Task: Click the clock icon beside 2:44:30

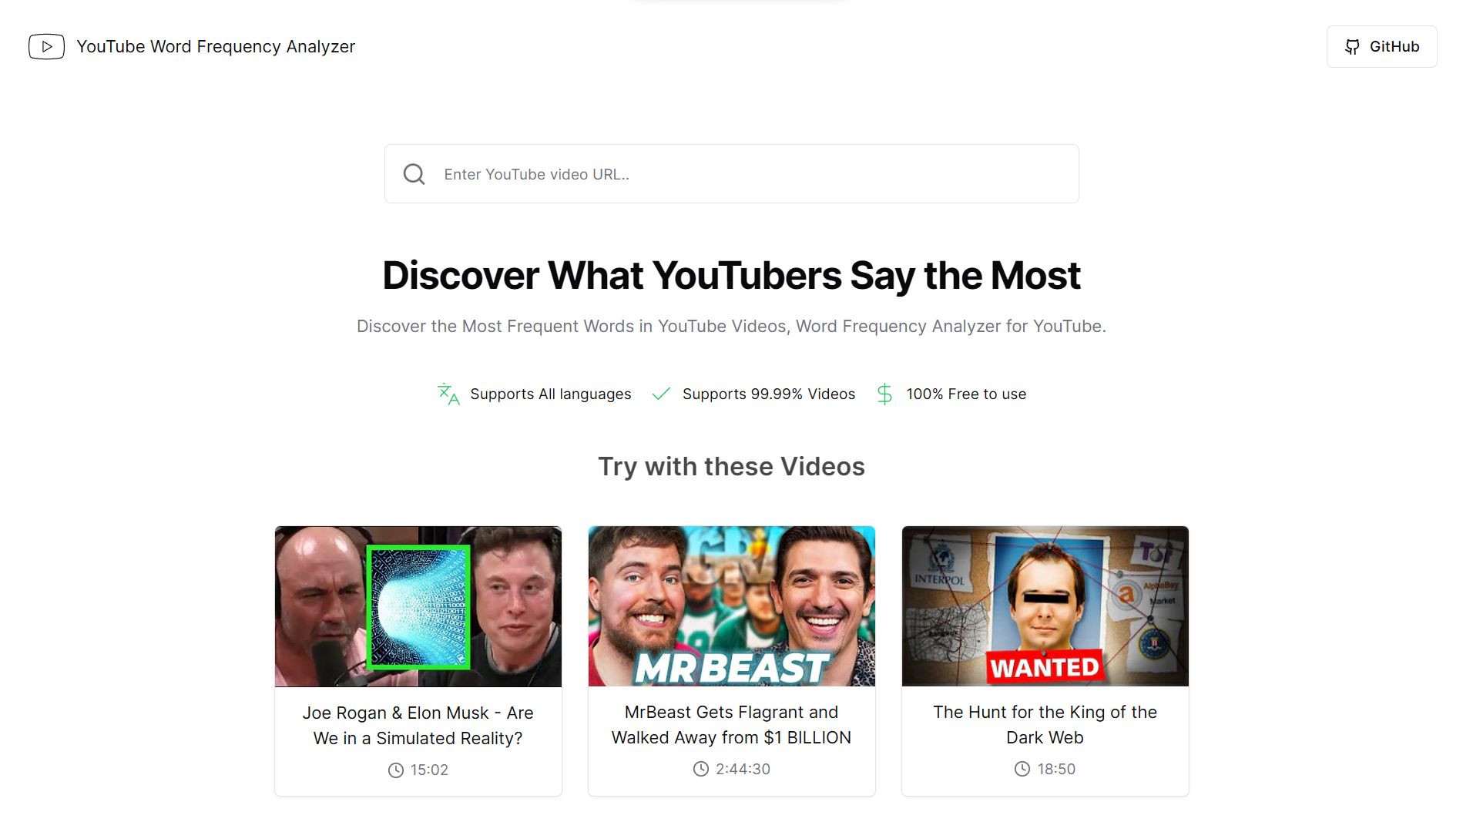Action: point(701,769)
